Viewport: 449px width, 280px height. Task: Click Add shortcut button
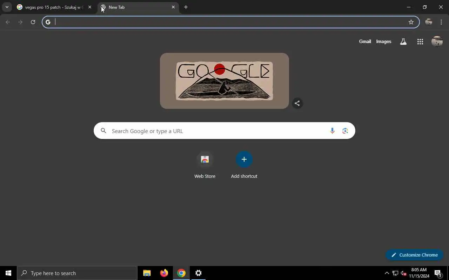(x=244, y=165)
